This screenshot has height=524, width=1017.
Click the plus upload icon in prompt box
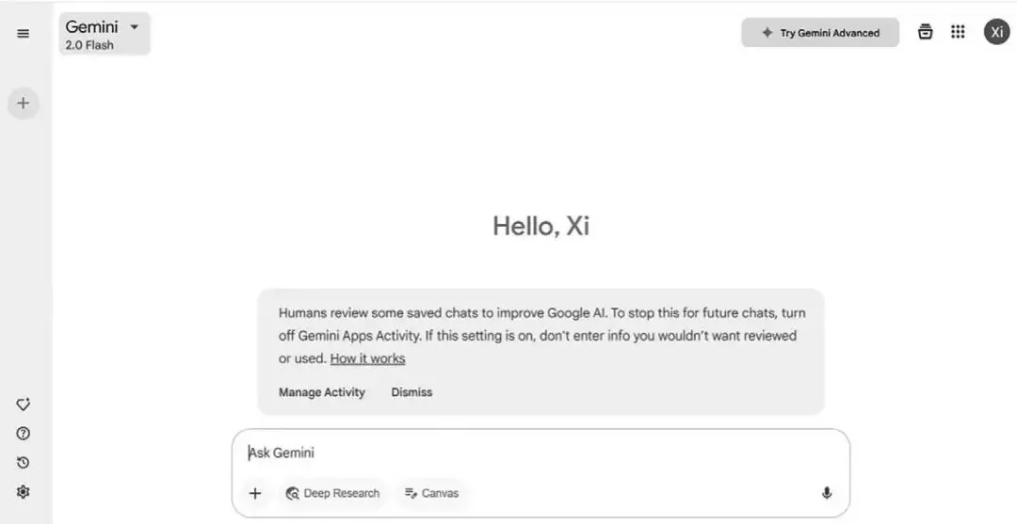[254, 493]
